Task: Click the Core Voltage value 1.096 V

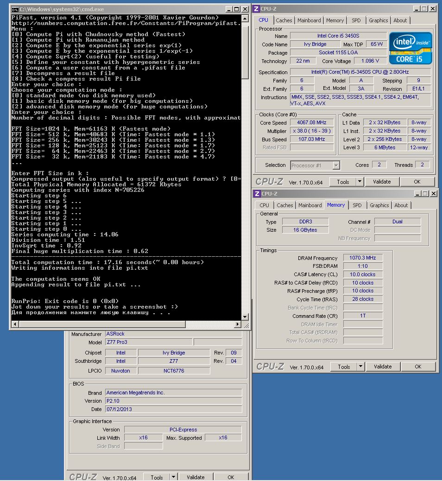Action: point(370,61)
